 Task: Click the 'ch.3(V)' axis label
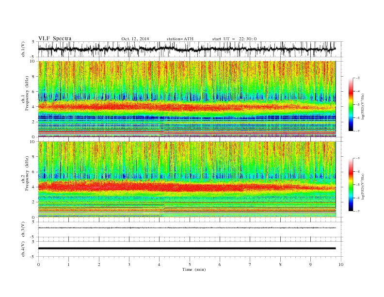point(23,230)
